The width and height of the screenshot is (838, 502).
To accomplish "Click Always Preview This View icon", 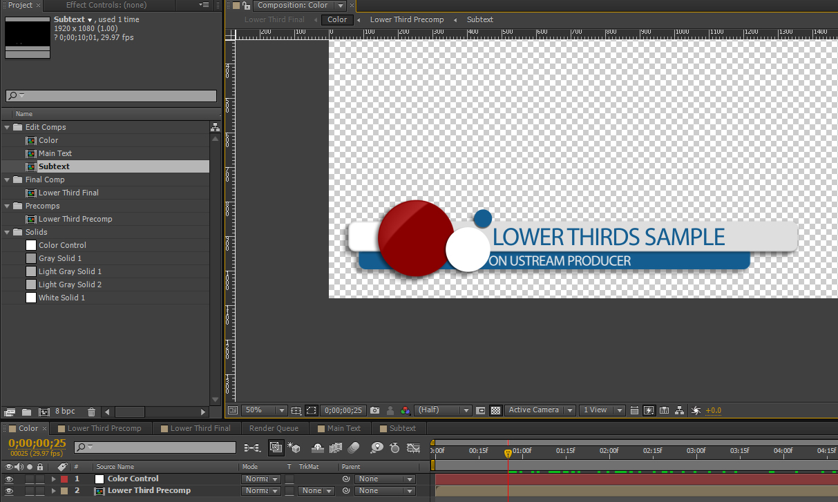I will click(x=232, y=410).
